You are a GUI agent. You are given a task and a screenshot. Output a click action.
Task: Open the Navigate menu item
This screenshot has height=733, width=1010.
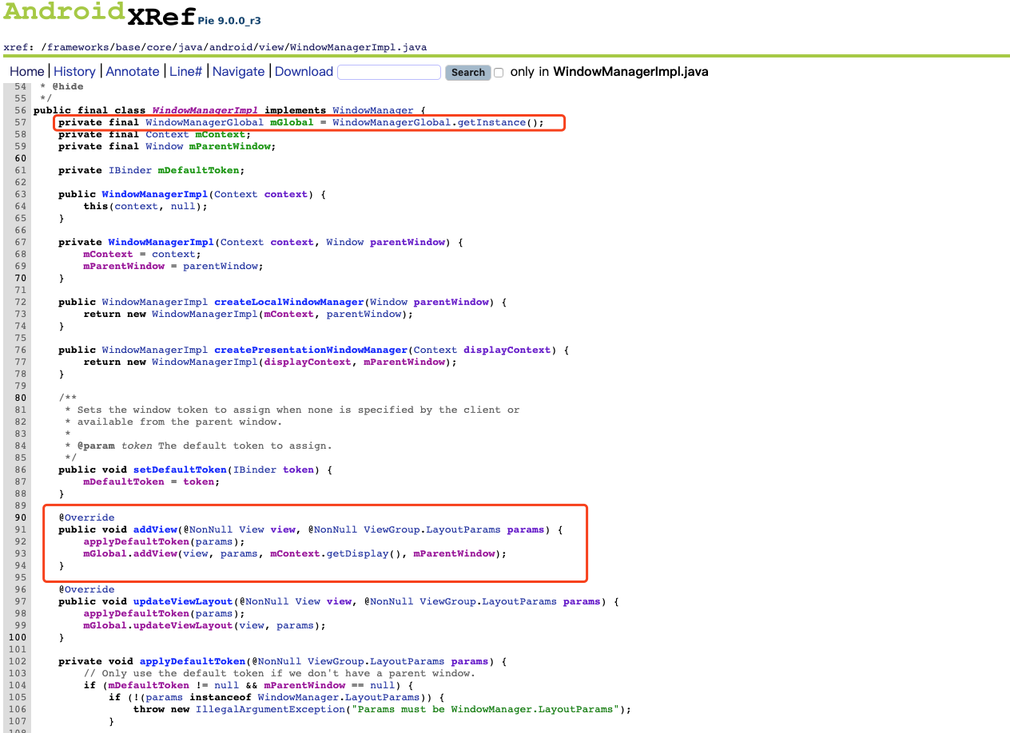[238, 71]
